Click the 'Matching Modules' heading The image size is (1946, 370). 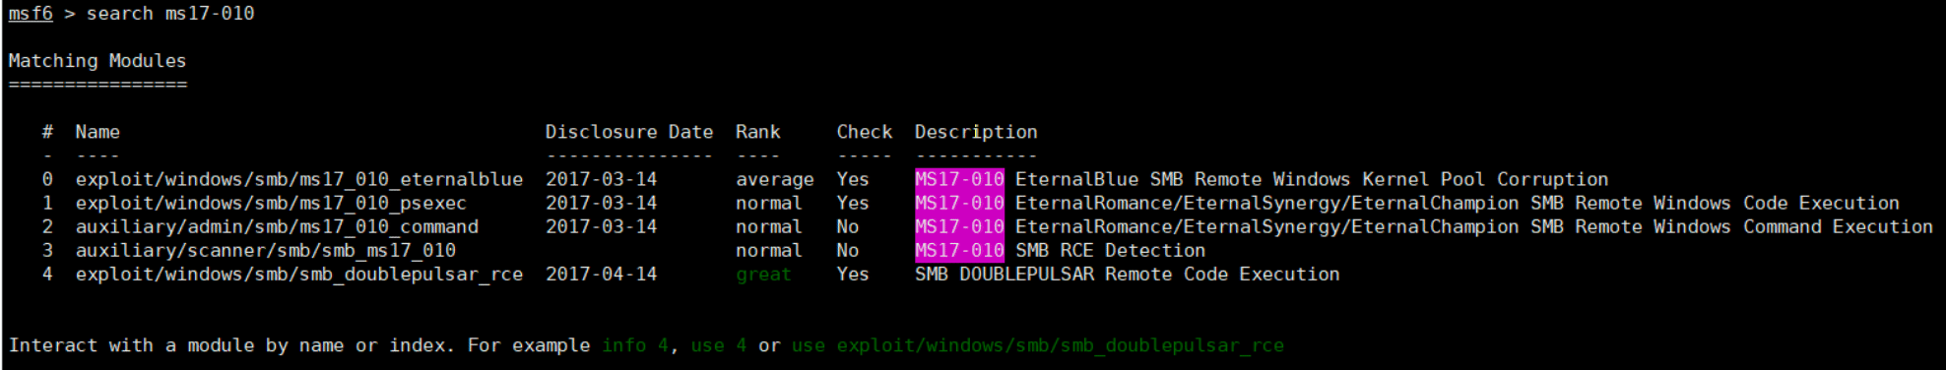pyautogui.click(x=97, y=61)
